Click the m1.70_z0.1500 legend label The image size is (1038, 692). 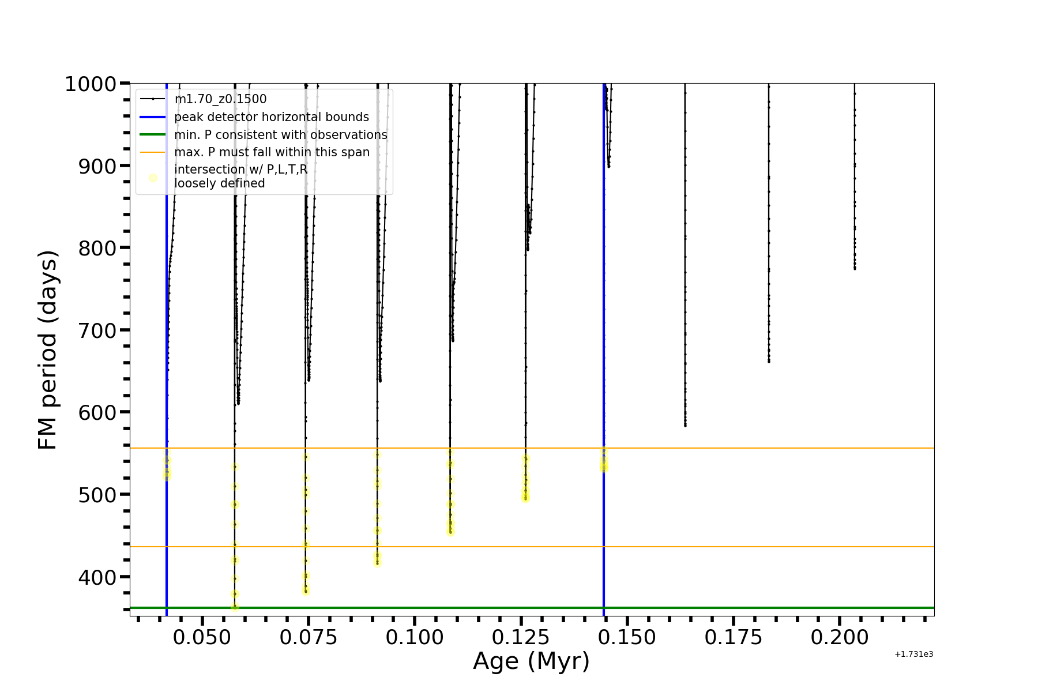coord(220,99)
